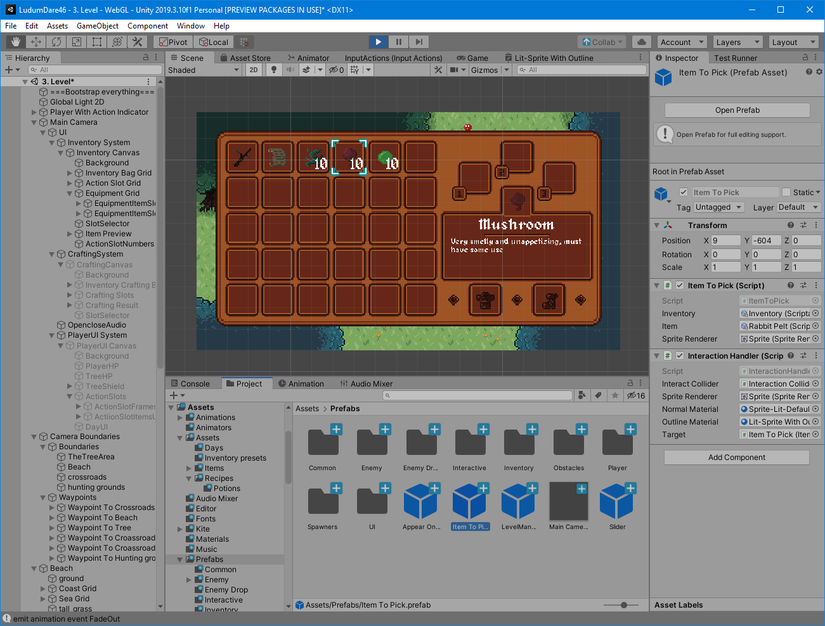
Task: Open the Layout dropdown
Action: pyautogui.click(x=794, y=42)
